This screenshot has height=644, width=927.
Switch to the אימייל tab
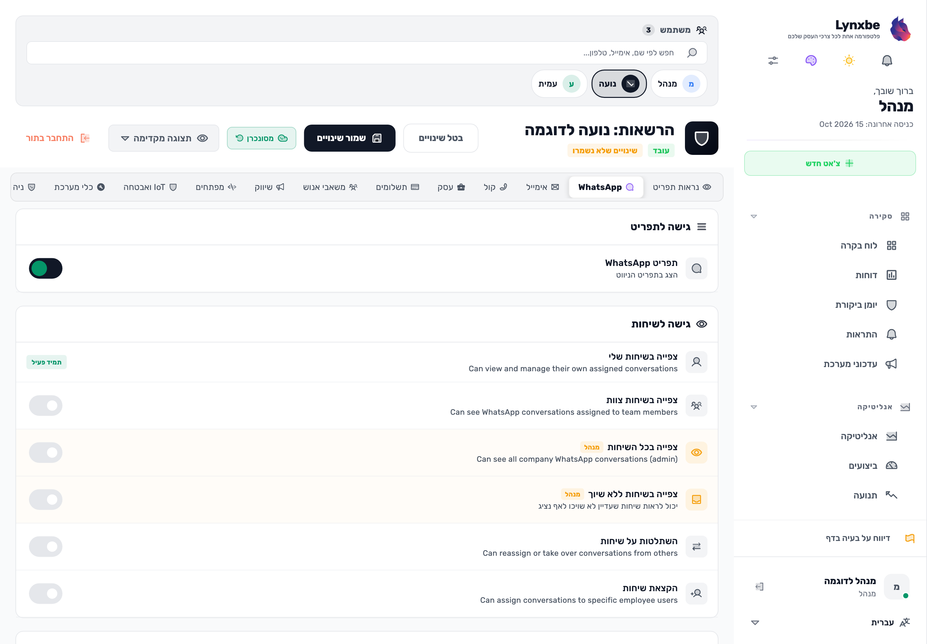coord(542,187)
